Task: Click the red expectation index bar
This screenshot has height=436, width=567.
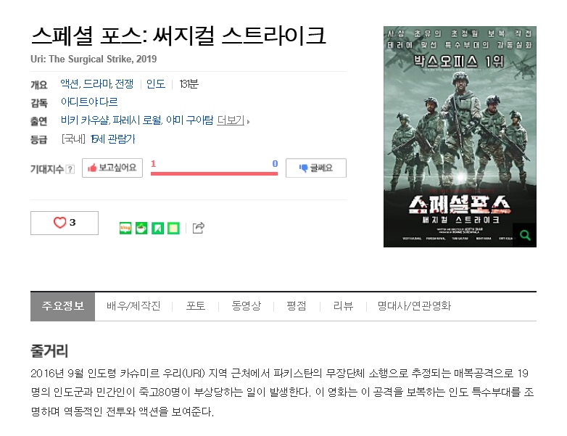Action: tap(214, 173)
